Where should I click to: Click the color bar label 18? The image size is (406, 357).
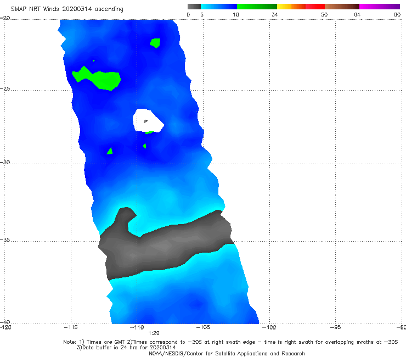tap(236, 15)
